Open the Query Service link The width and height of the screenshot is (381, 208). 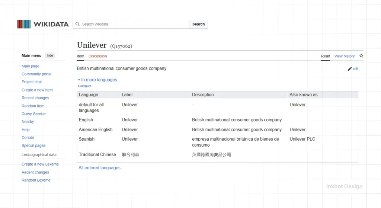(x=33, y=114)
